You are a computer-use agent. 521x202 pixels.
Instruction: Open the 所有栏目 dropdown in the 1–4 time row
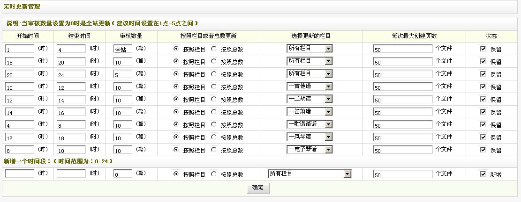[x=310, y=48]
